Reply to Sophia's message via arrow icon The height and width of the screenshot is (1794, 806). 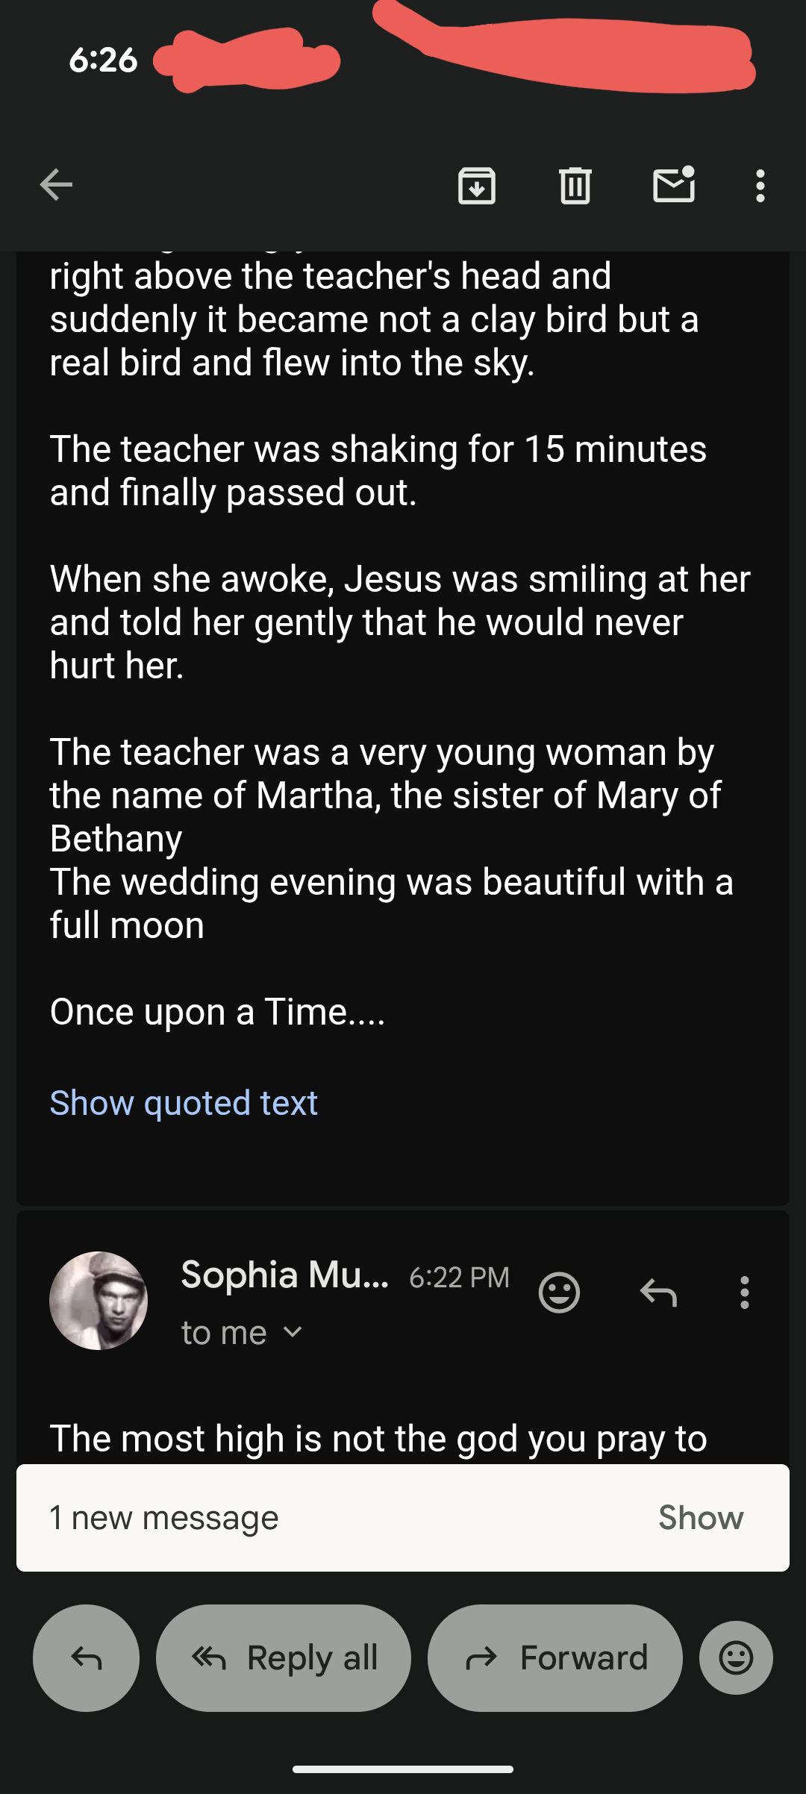(x=658, y=1292)
